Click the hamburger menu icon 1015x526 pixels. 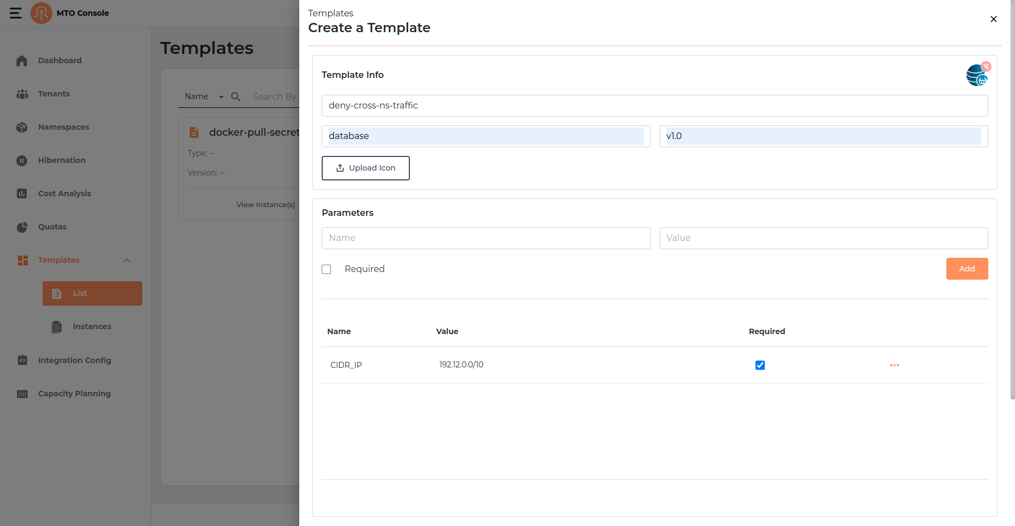[16, 13]
